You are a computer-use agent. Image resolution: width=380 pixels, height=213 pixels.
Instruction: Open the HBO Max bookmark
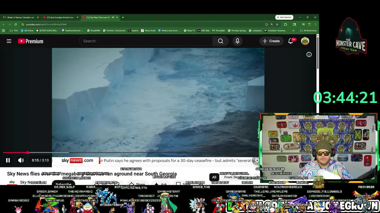(x=203, y=30)
